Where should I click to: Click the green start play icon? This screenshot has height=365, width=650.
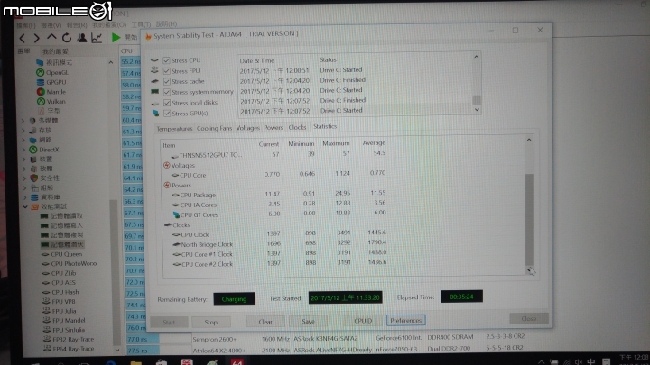tap(116, 38)
